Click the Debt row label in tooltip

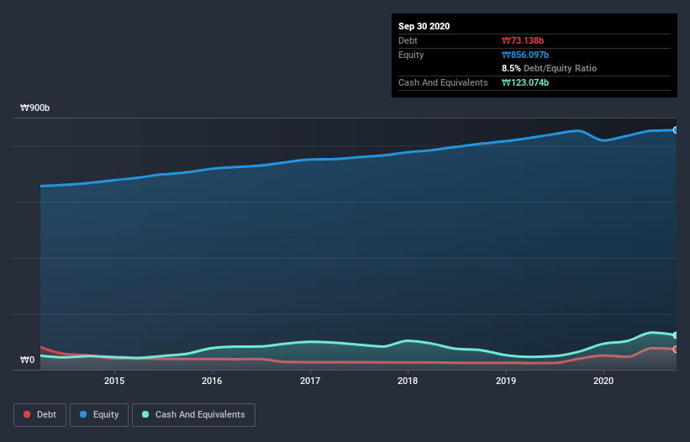(408, 40)
